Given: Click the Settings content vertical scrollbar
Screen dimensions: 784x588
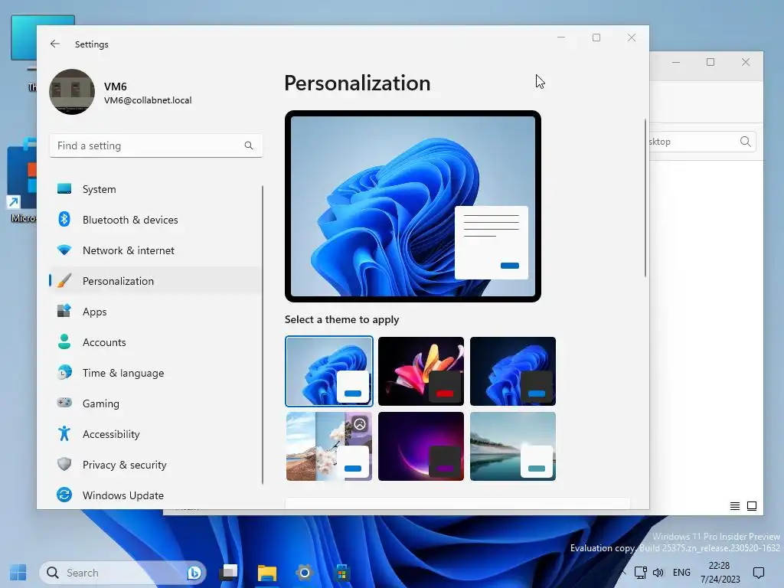Looking at the screenshot, I should pyautogui.click(x=645, y=198).
